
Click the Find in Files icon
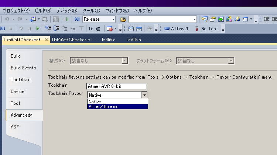coord(123,19)
